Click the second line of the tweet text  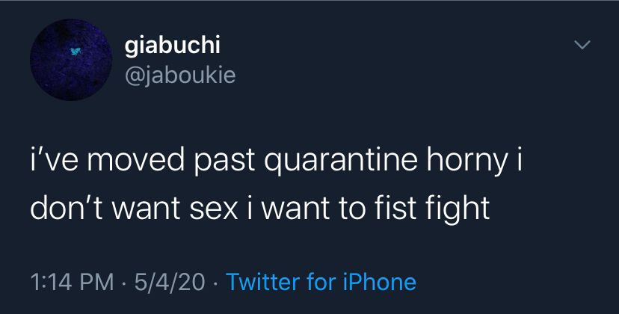(x=259, y=207)
